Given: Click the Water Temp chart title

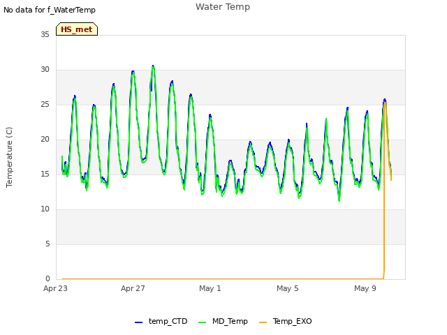Looking at the screenshot, I should (223, 6).
